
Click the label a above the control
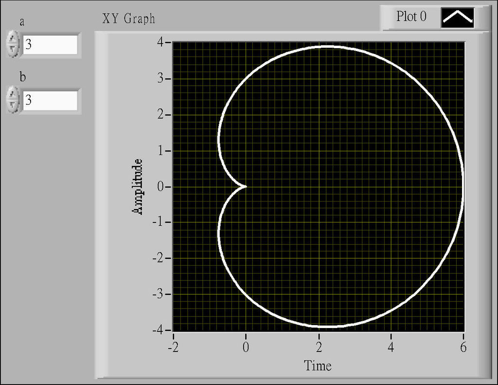click(x=22, y=22)
